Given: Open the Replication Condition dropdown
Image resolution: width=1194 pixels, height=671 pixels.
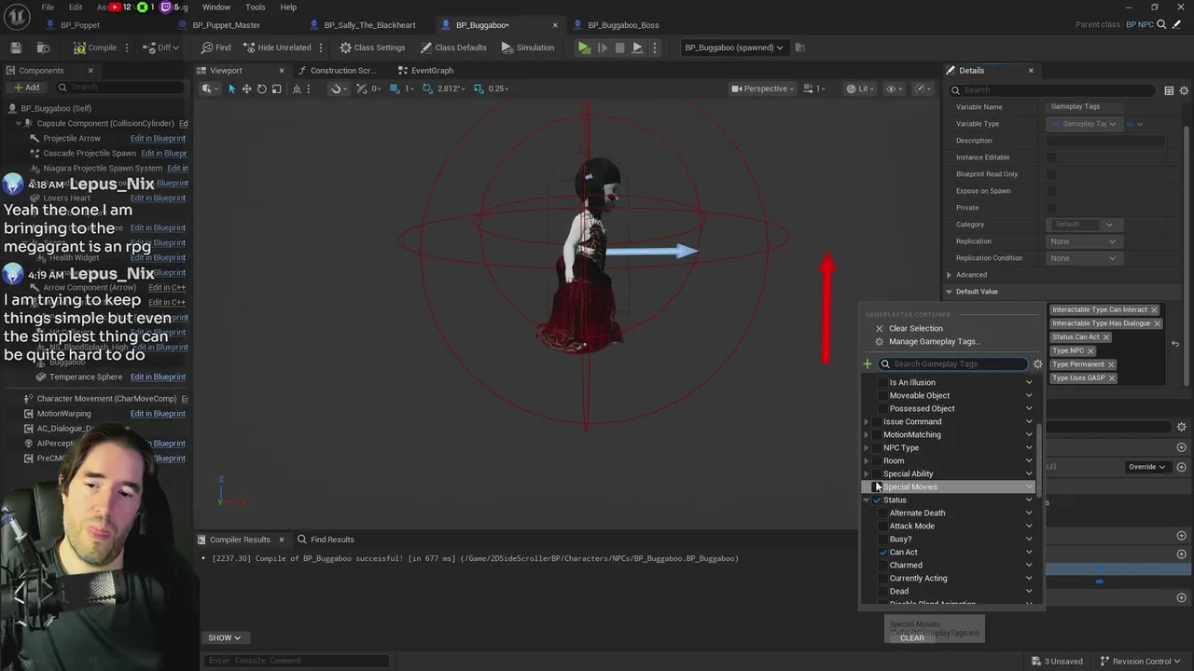Looking at the screenshot, I should [1082, 258].
